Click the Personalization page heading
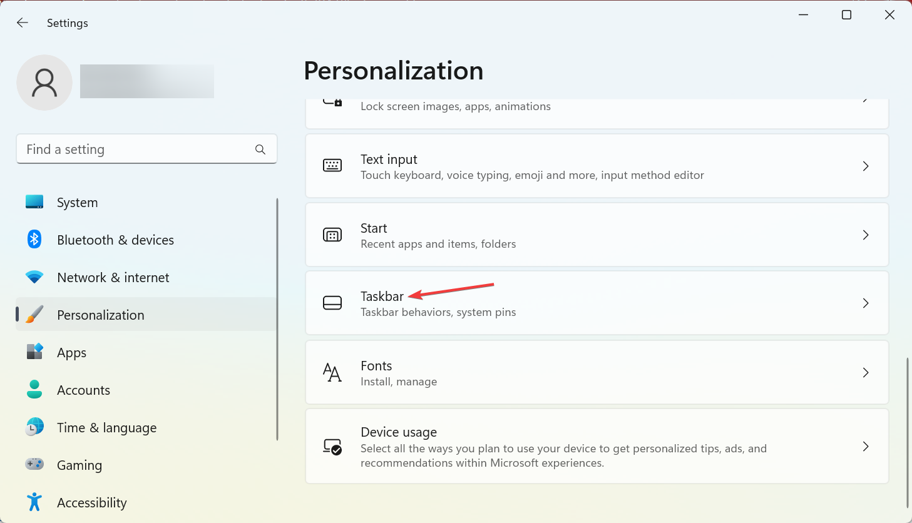 394,71
